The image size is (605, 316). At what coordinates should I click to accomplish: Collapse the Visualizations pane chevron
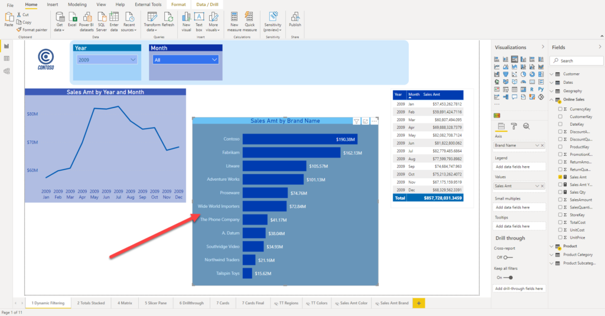click(x=543, y=47)
